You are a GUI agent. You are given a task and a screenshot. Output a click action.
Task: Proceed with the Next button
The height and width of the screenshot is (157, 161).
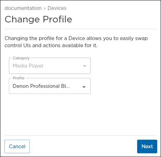coord(147,146)
